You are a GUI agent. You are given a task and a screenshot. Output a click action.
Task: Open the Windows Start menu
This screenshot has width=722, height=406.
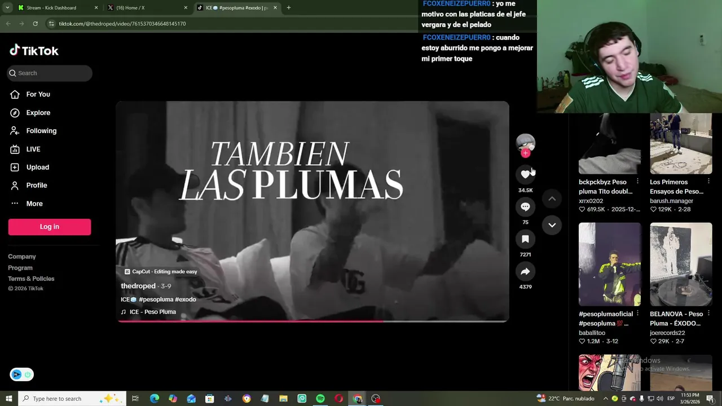point(8,399)
